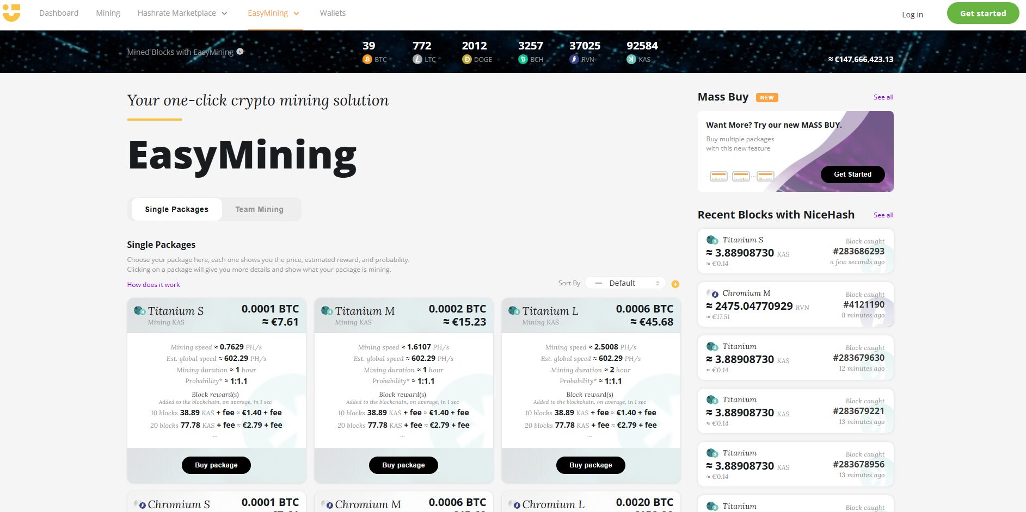Expand the EasyMining chevron menu
Image resolution: width=1026 pixels, height=512 pixels.
point(296,13)
